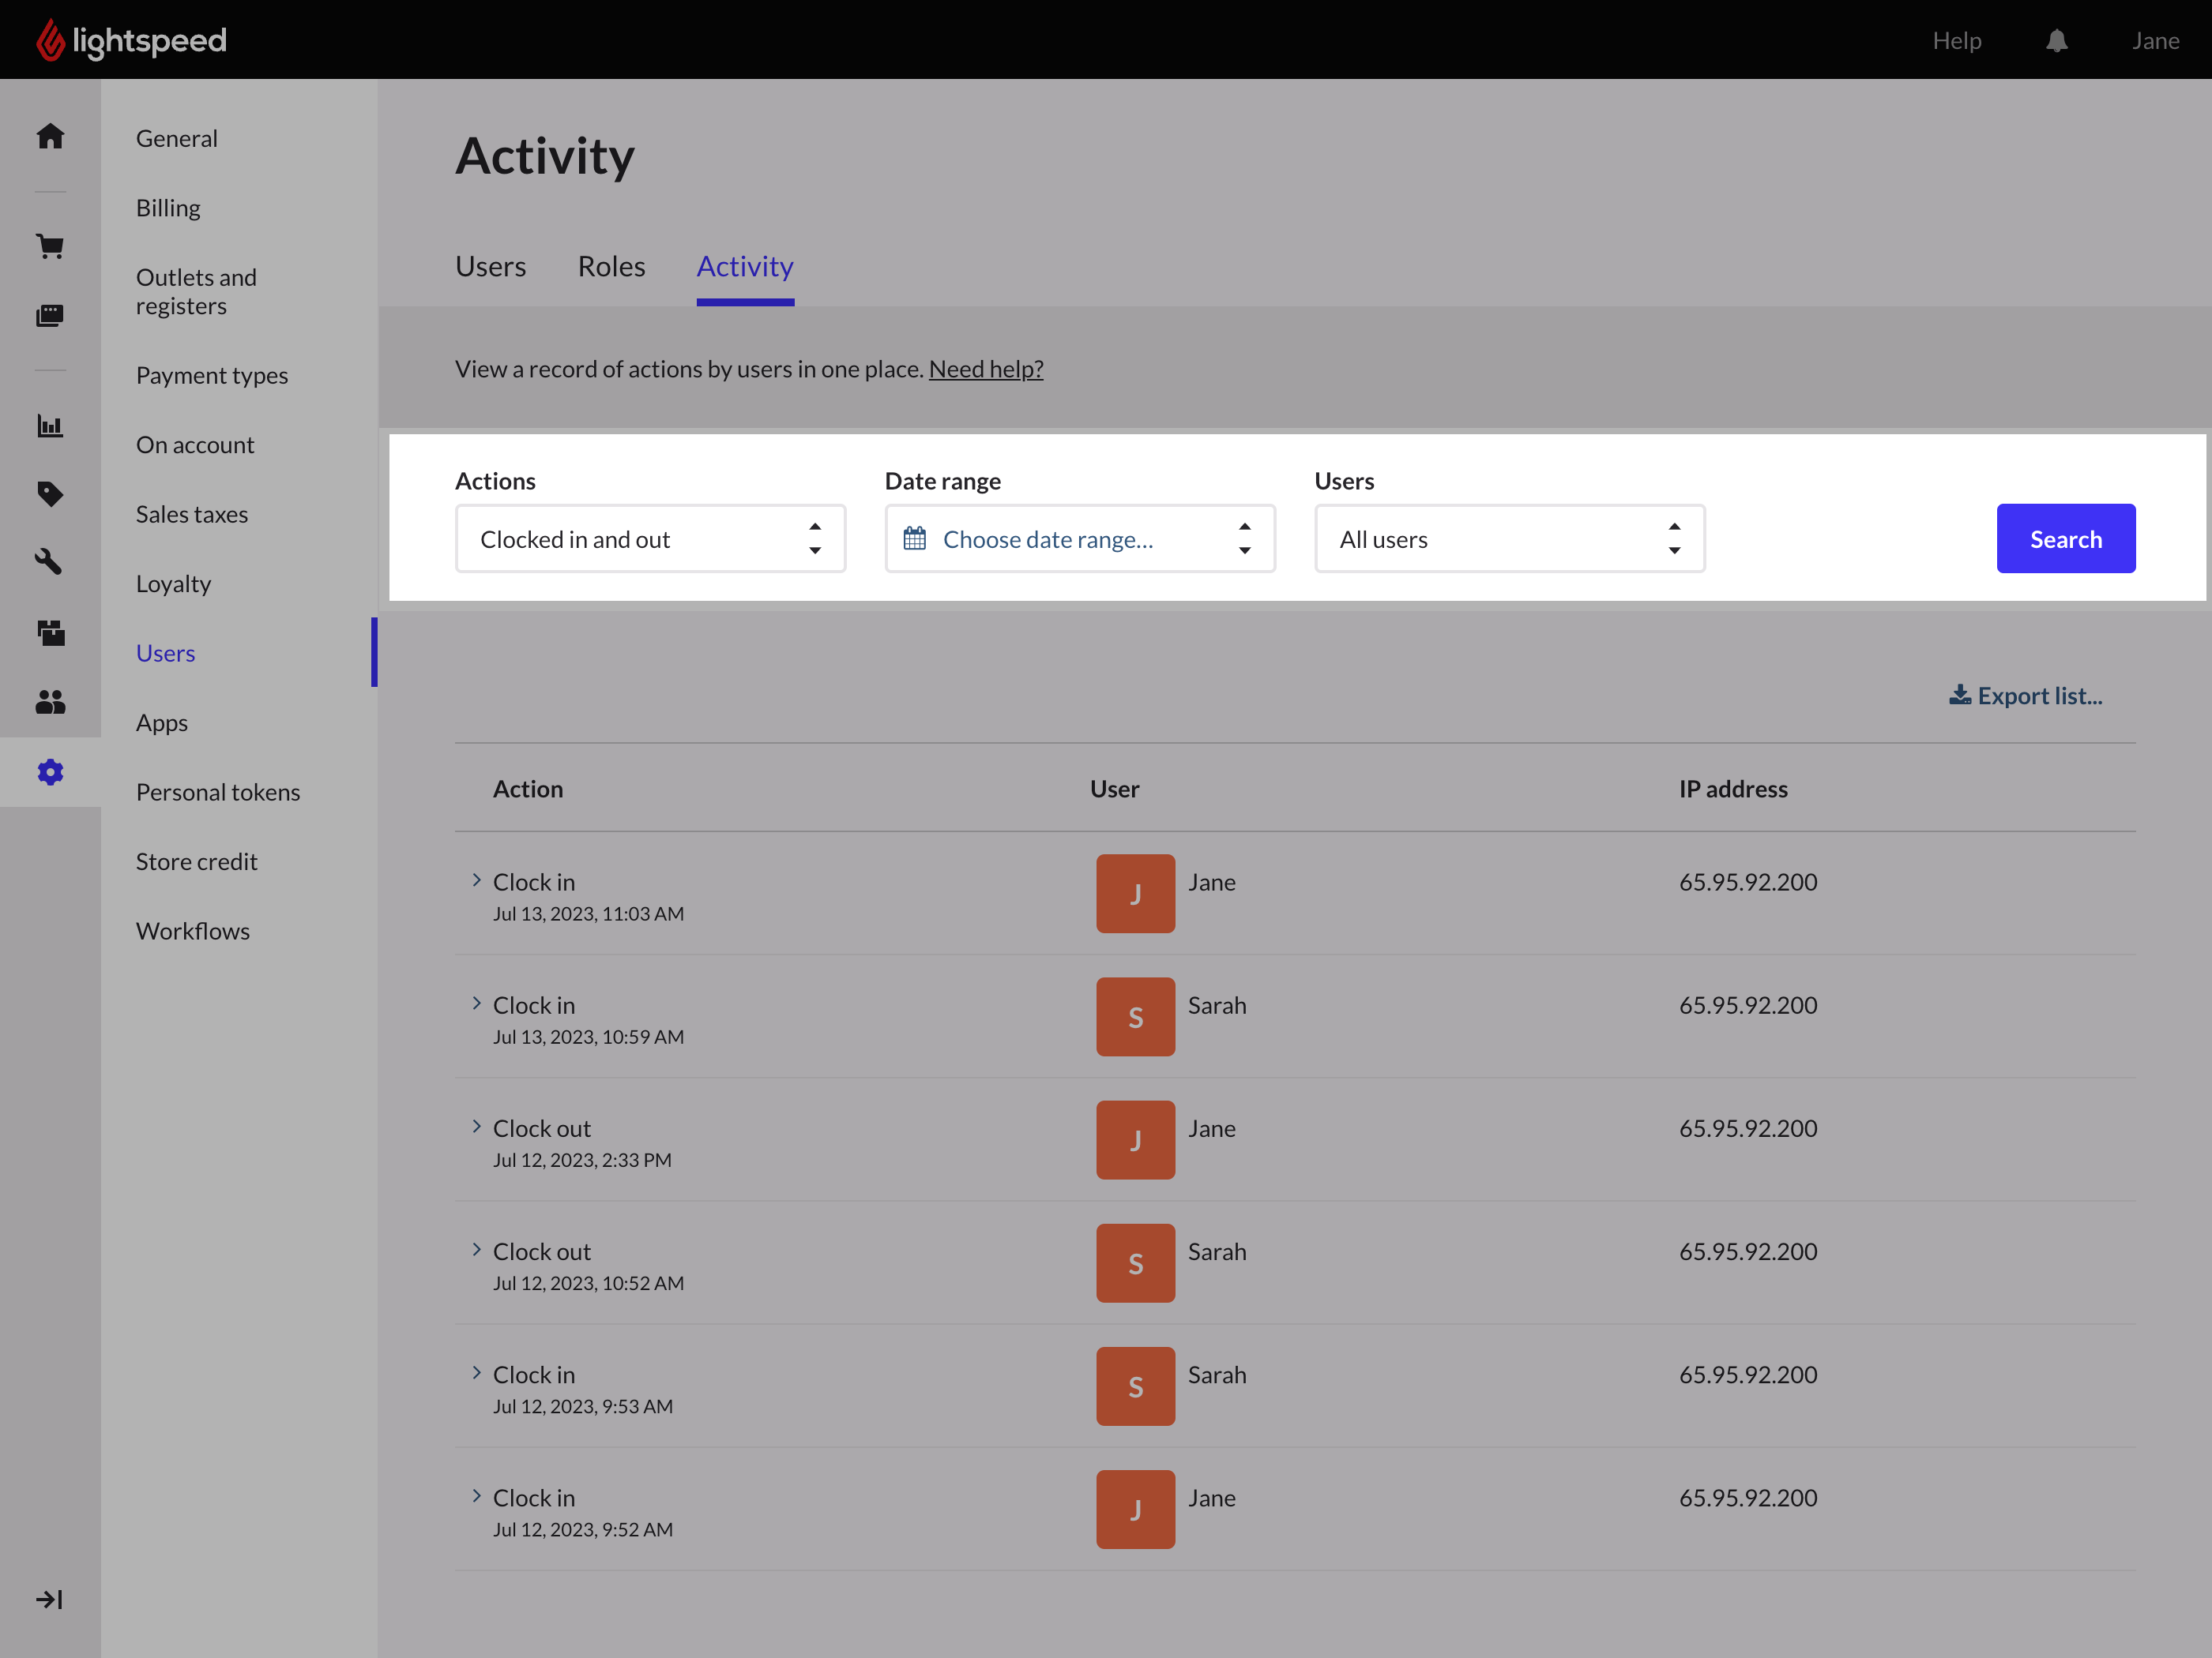Click Help in the top bar

point(1957,41)
